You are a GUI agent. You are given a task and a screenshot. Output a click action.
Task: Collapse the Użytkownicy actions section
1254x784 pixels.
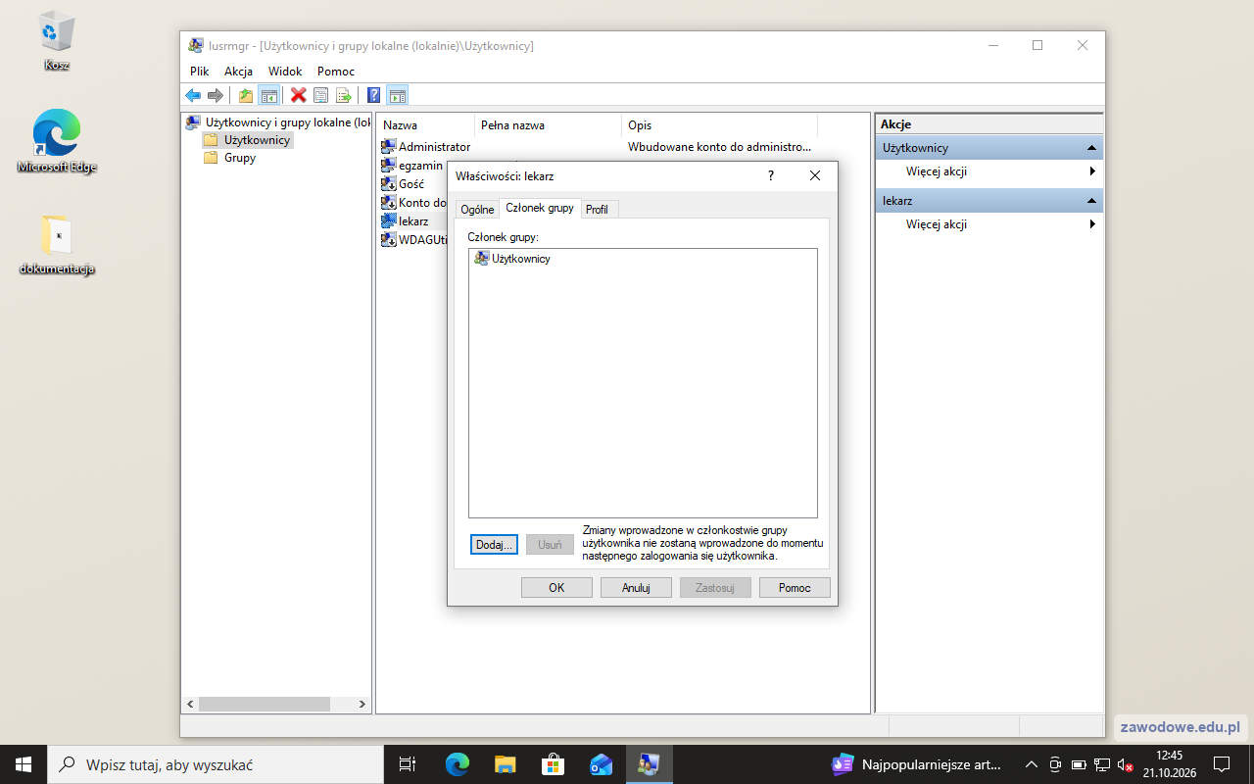(1091, 148)
